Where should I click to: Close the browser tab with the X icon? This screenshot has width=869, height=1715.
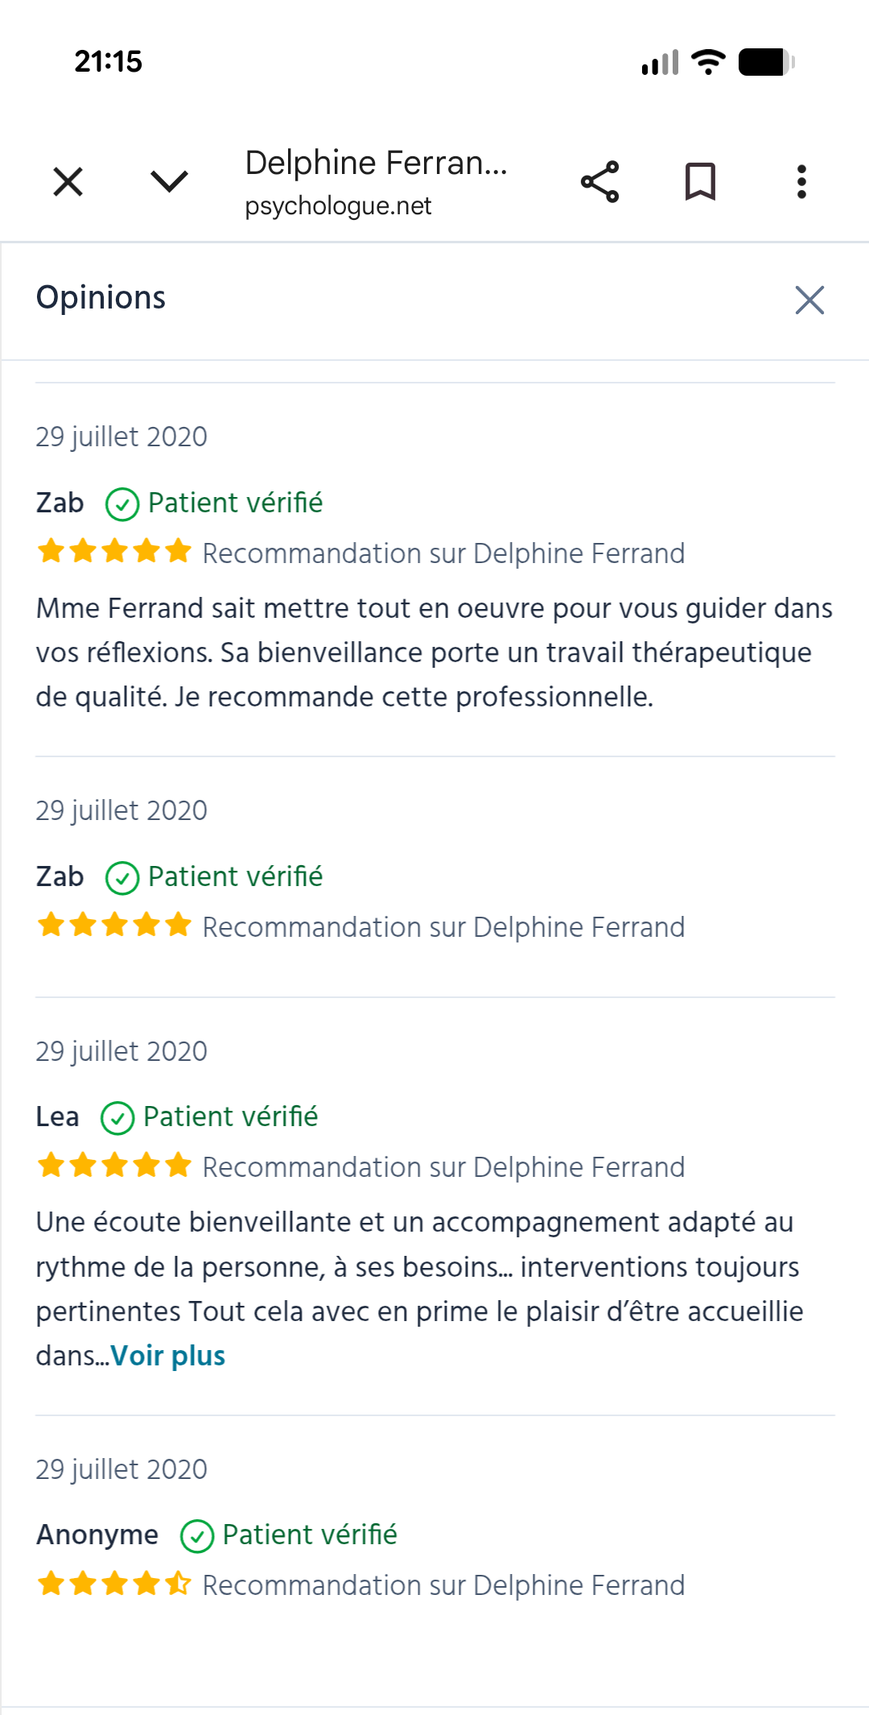(x=68, y=181)
